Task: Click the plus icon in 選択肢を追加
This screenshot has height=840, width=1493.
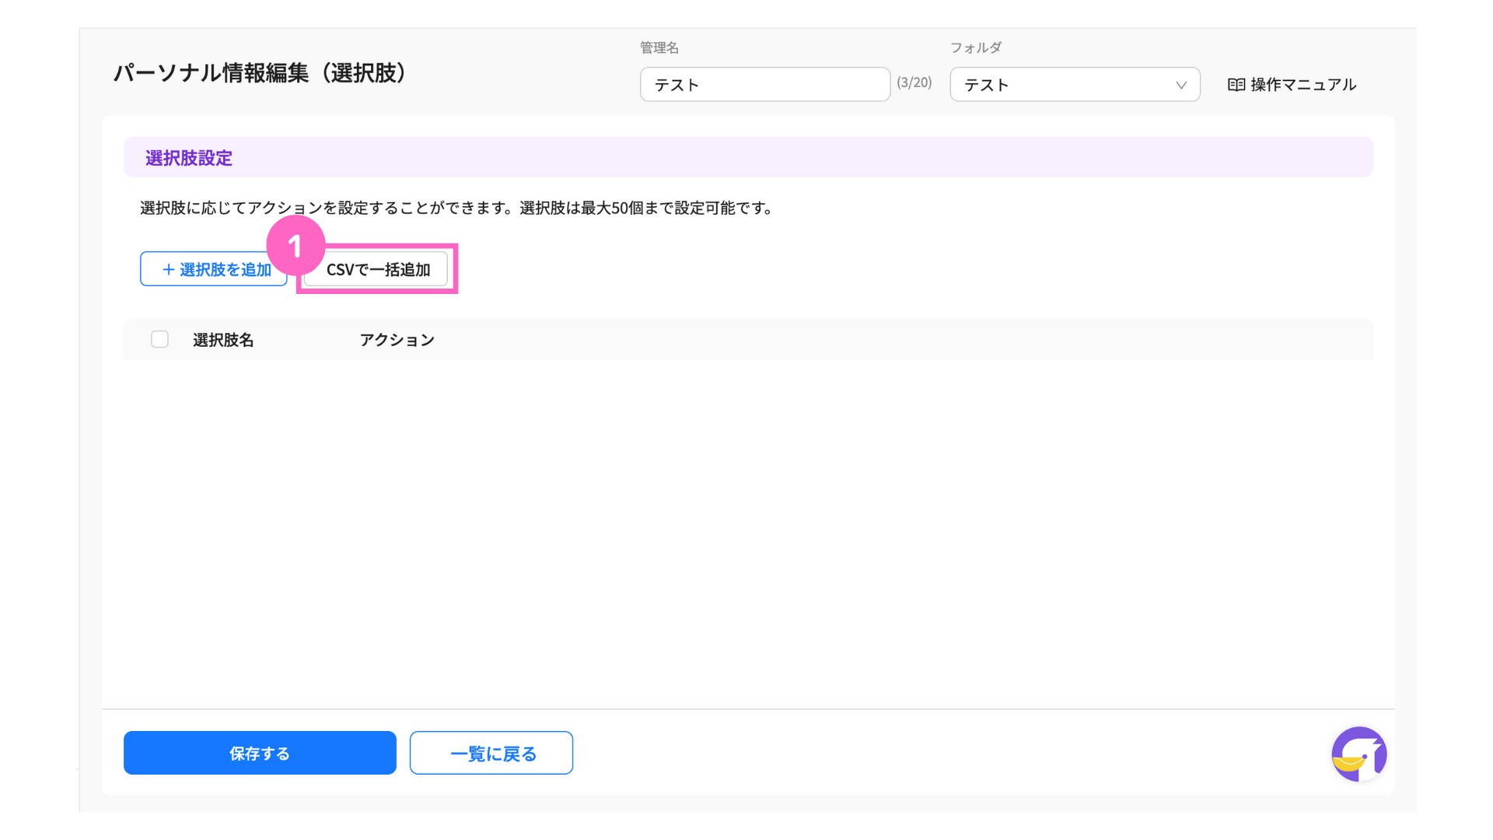Action: point(168,269)
